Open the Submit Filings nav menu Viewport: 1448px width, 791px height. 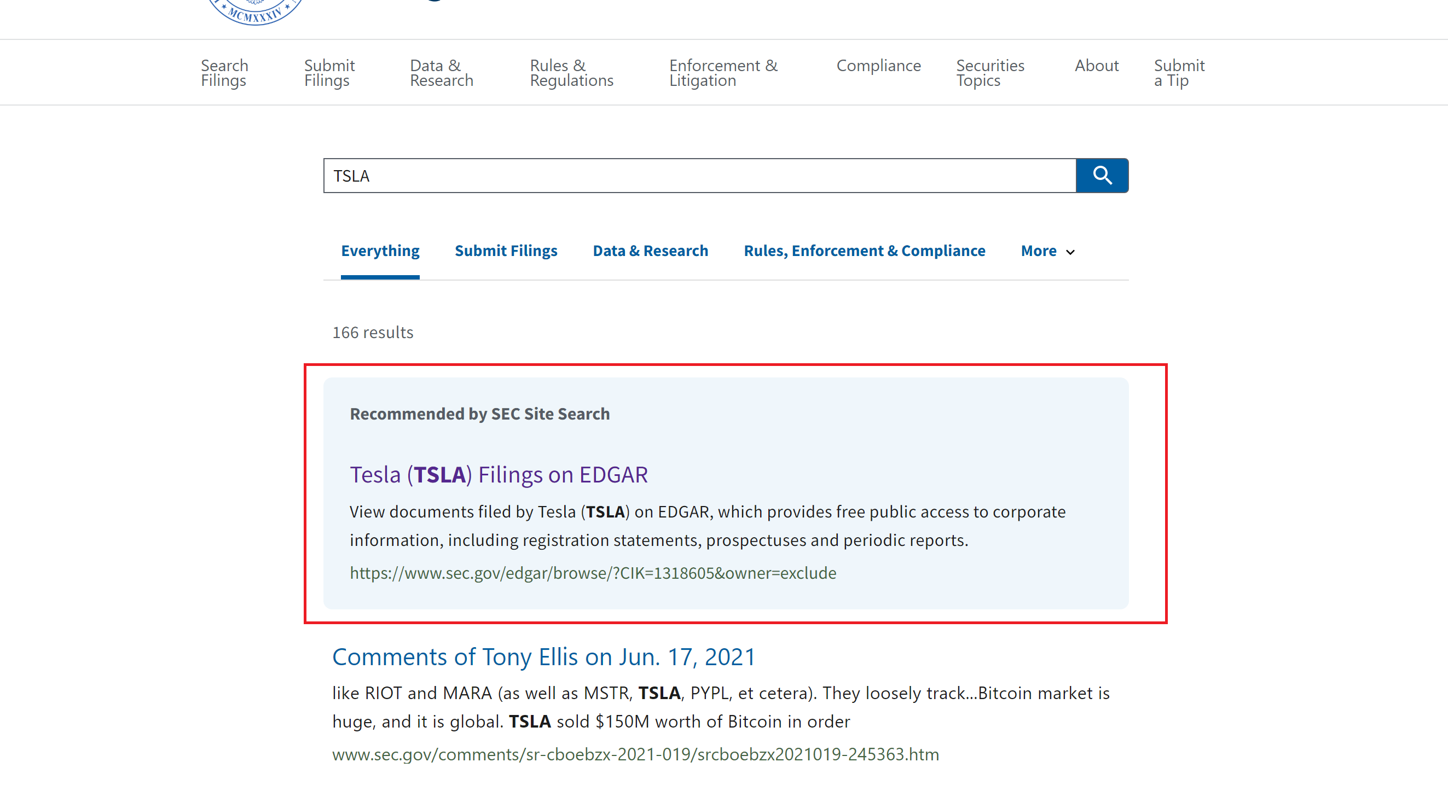[329, 72]
